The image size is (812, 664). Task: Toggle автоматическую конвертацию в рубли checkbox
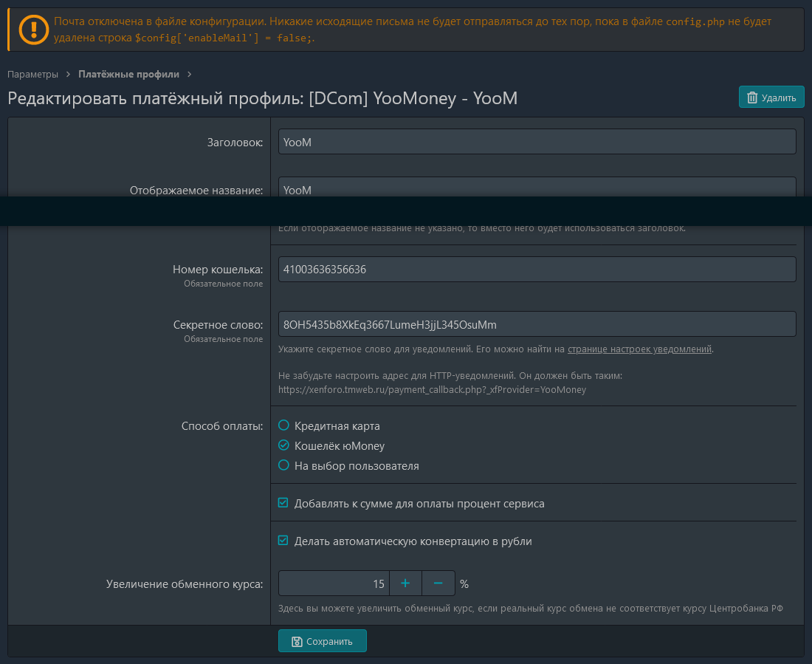click(x=283, y=541)
